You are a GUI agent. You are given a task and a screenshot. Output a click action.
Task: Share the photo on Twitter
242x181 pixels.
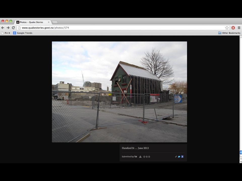[179, 157]
